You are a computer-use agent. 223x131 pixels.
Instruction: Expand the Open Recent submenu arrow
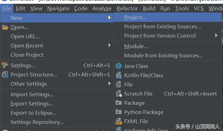pos(109,45)
